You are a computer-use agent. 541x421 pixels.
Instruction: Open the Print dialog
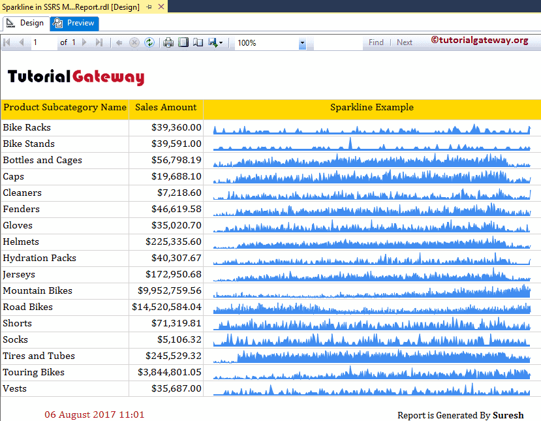[x=168, y=42]
